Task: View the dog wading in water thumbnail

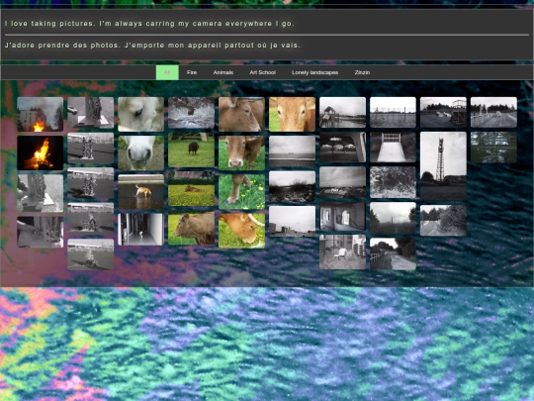Action: click(x=141, y=192)
